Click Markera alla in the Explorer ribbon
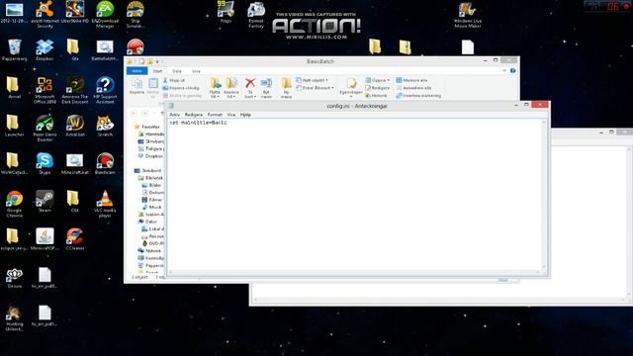This screenshot has height=356, width=633. 411,80
